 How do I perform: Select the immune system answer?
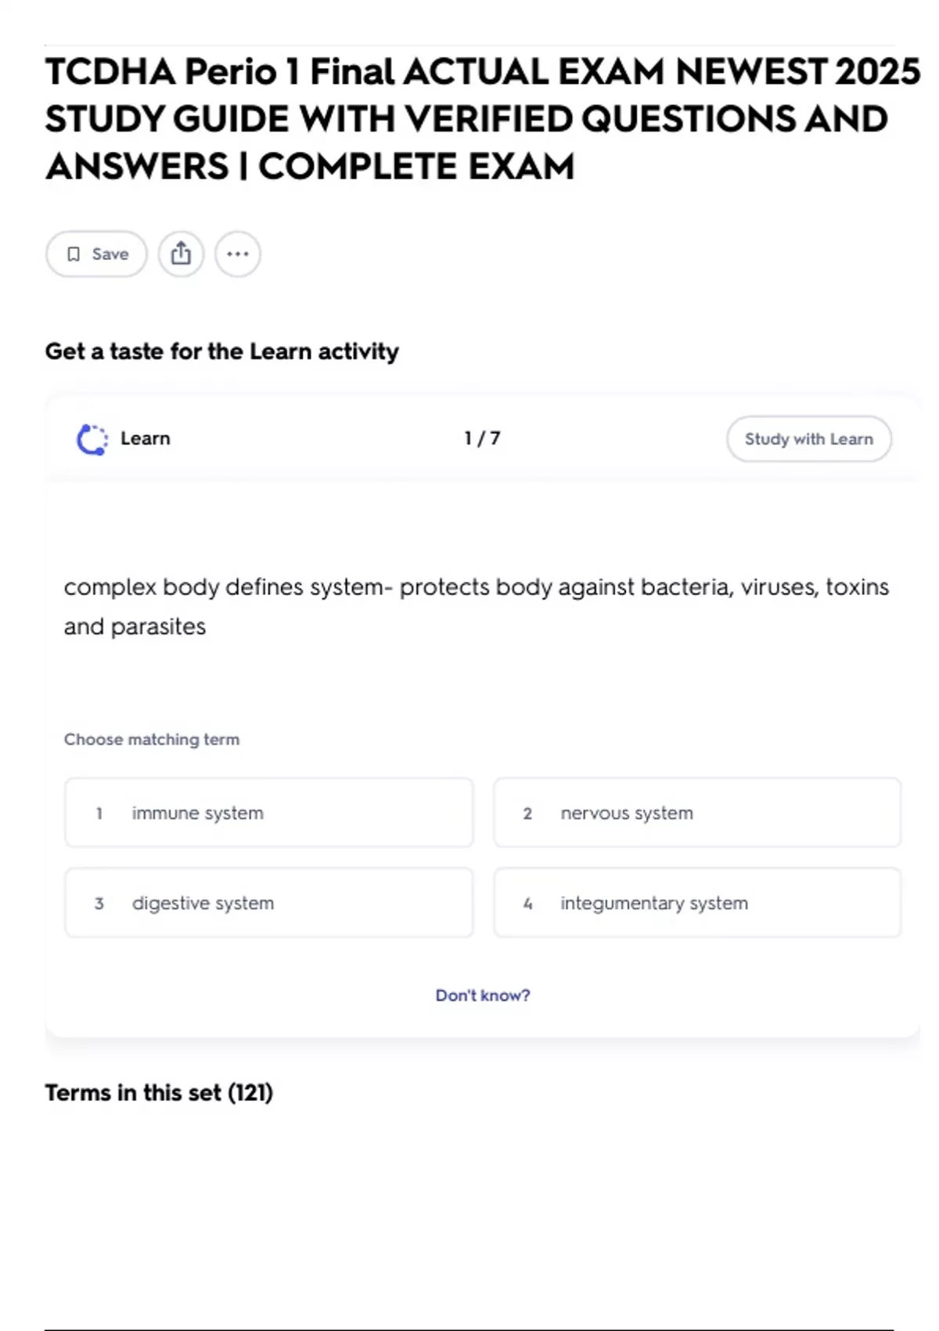click(268, 813)
